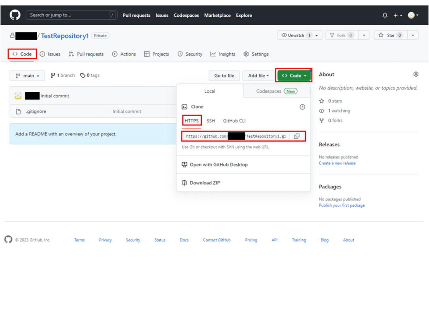
Task: Go to Pull requests in top navigation
Action: [137, 16]
